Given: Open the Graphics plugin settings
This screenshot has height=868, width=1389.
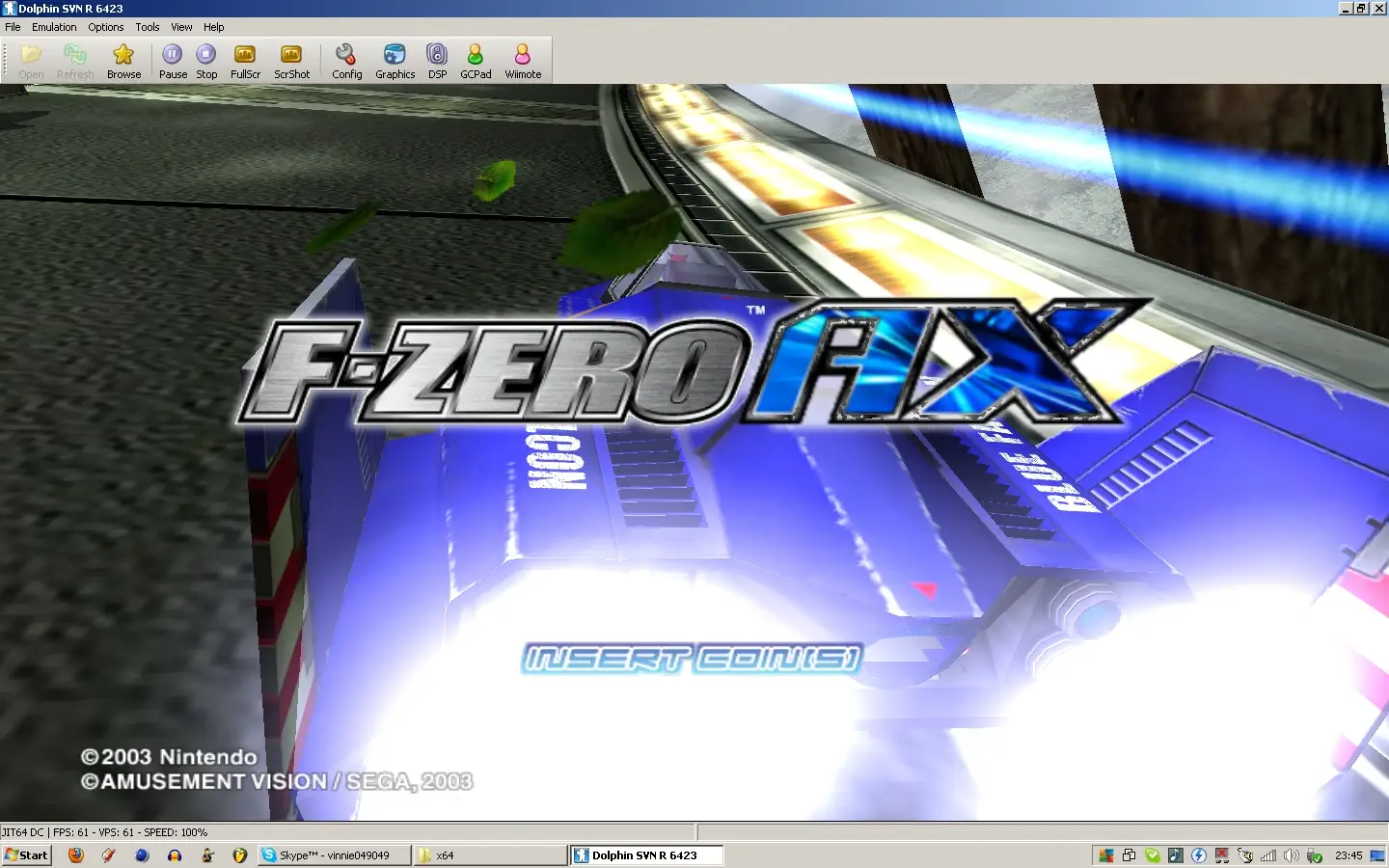Looking at the screenshot, I should point(395,61).
